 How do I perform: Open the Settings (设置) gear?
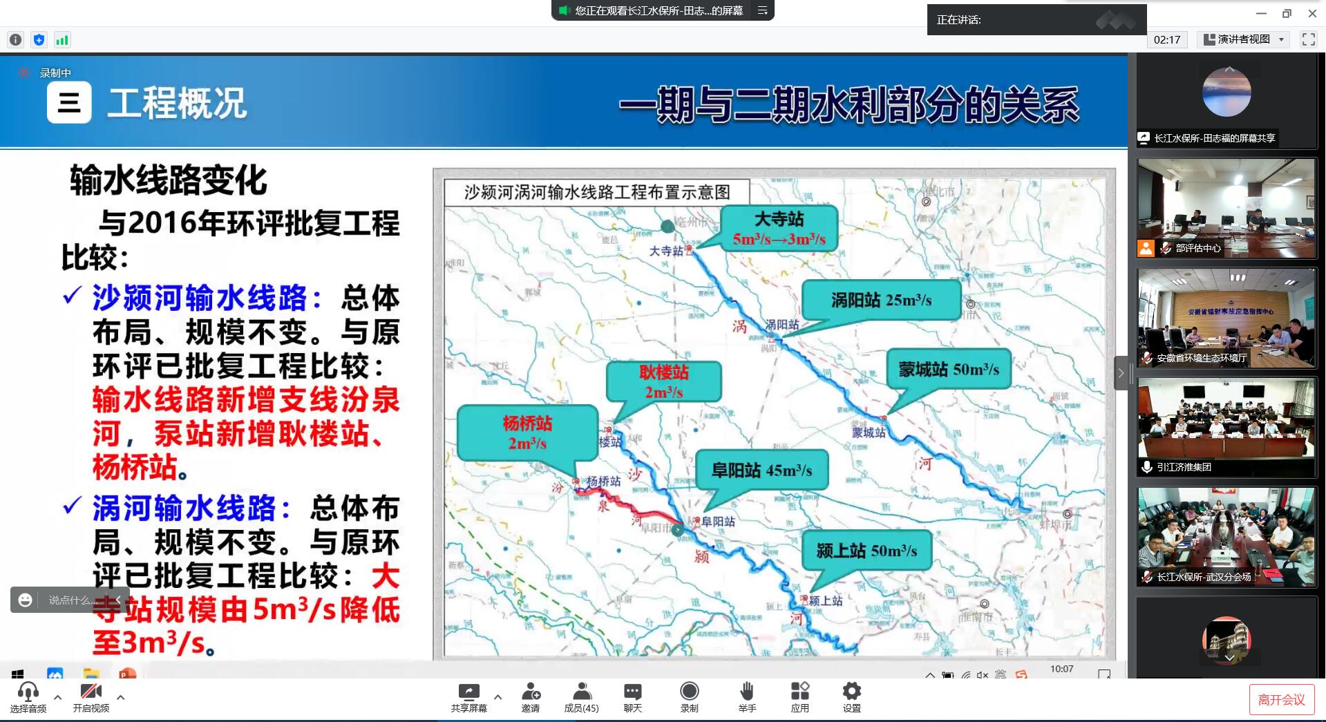pyautogui.click(x=851, y=697)
